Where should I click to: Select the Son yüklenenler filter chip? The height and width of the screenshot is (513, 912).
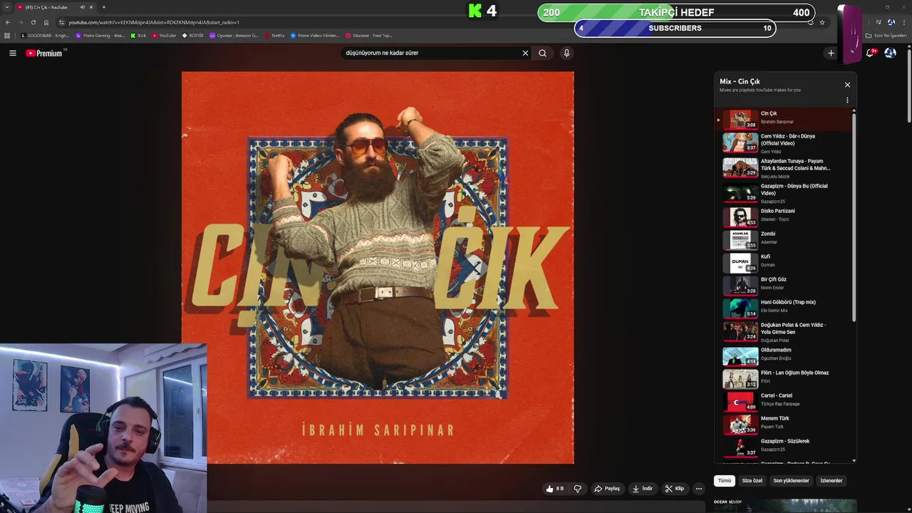(x=792, y=481)
